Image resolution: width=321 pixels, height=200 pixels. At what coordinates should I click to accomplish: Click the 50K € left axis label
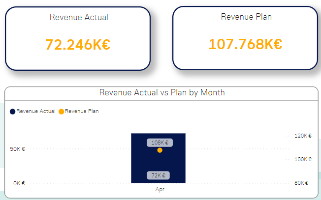coord(17,149)
